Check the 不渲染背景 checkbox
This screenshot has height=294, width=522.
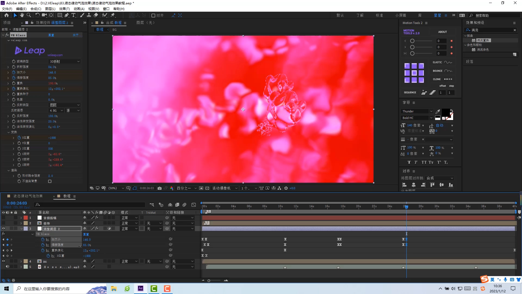click(x=50, y=181)
